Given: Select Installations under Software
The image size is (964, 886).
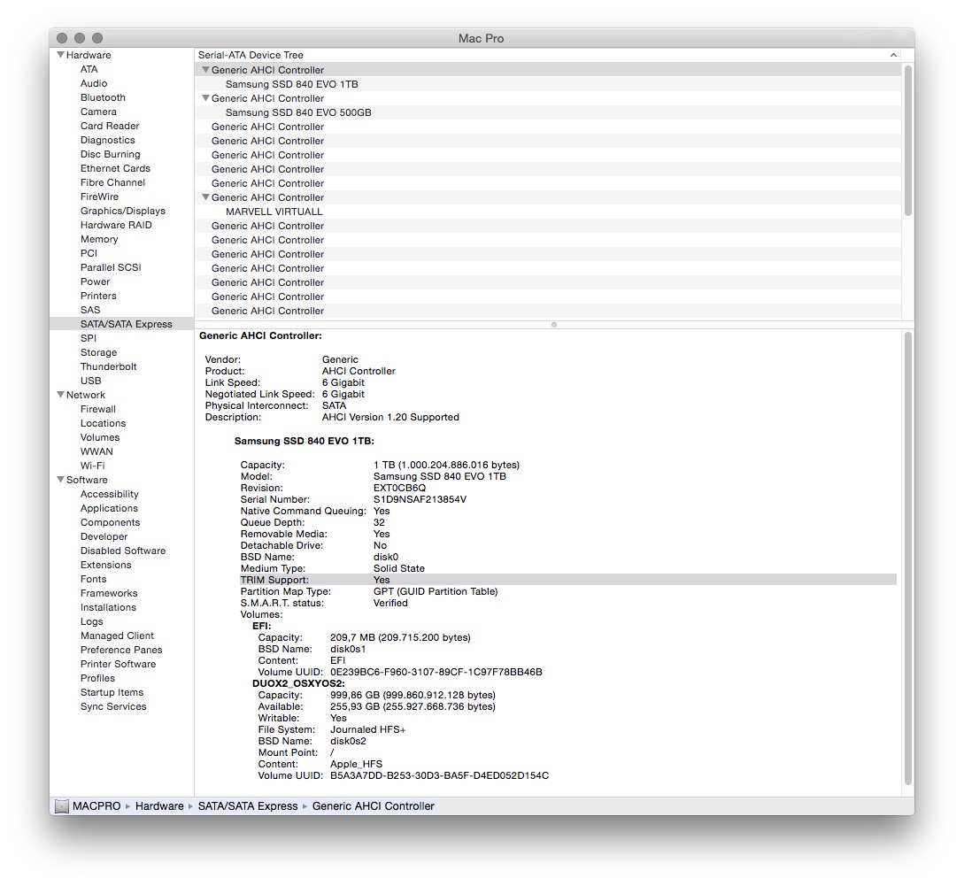Looking at the screenshot, I should click(108, 607).
